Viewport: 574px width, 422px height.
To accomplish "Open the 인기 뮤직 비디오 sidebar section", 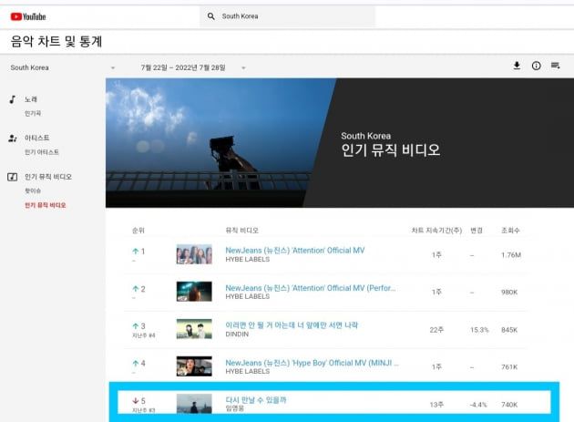I will pyautogui.click(x=47, y=177).
